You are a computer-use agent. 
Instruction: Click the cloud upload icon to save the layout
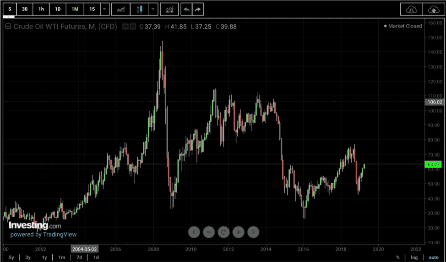[x=434, y=9]
